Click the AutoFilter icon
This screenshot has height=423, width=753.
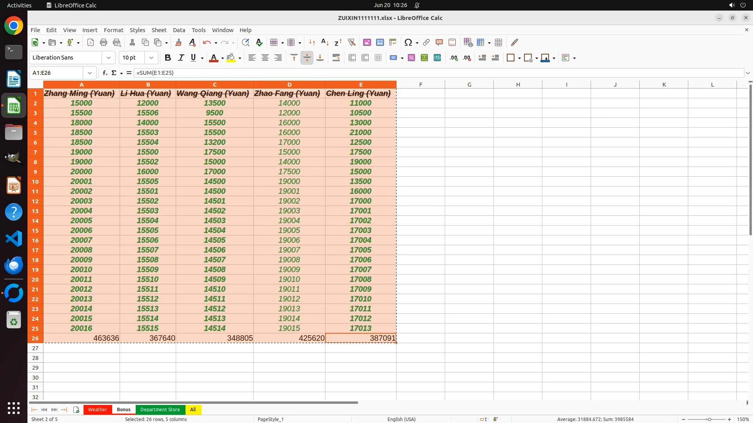[351, 42]
